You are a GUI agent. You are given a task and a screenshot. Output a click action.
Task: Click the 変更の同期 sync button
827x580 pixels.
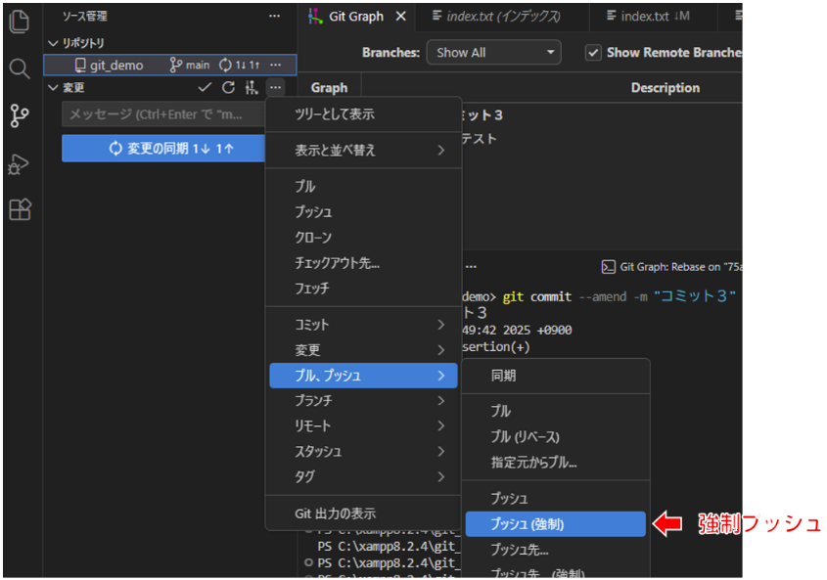click(x=163, y=149)
